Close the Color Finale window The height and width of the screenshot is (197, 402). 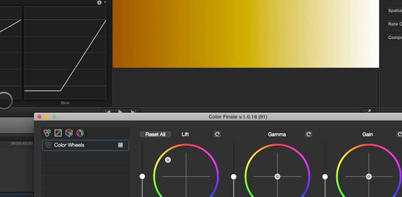point(39,117)
